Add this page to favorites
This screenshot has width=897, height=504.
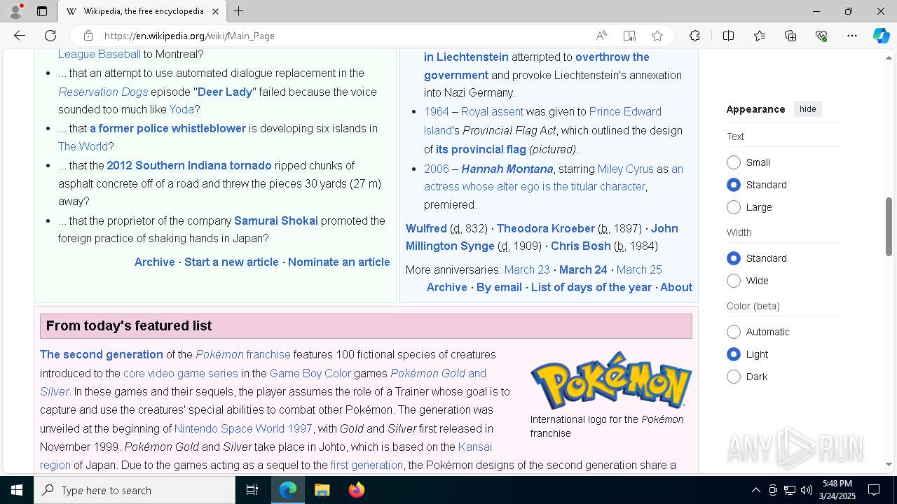click(657, 36)
